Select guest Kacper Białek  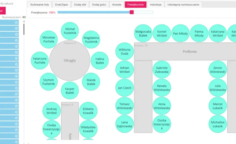coord(70,90)
